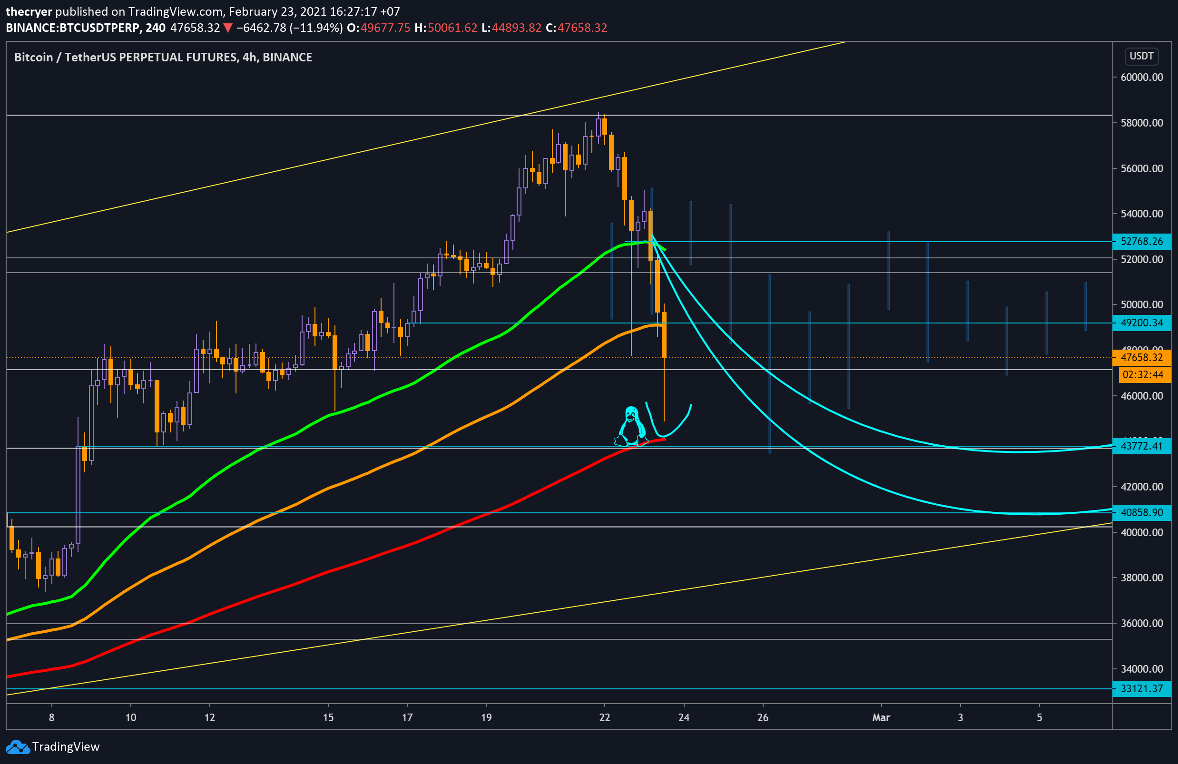Click the close value C:47658.32
1178x764 pixels.
coord(576,28)
